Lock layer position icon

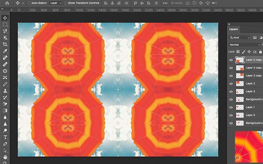click(x=249, y=52)
